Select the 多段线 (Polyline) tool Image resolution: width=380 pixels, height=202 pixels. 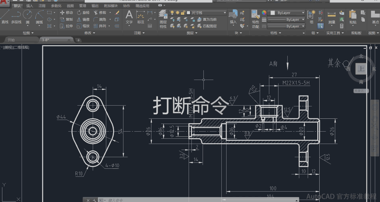click(x=16, y=17)
